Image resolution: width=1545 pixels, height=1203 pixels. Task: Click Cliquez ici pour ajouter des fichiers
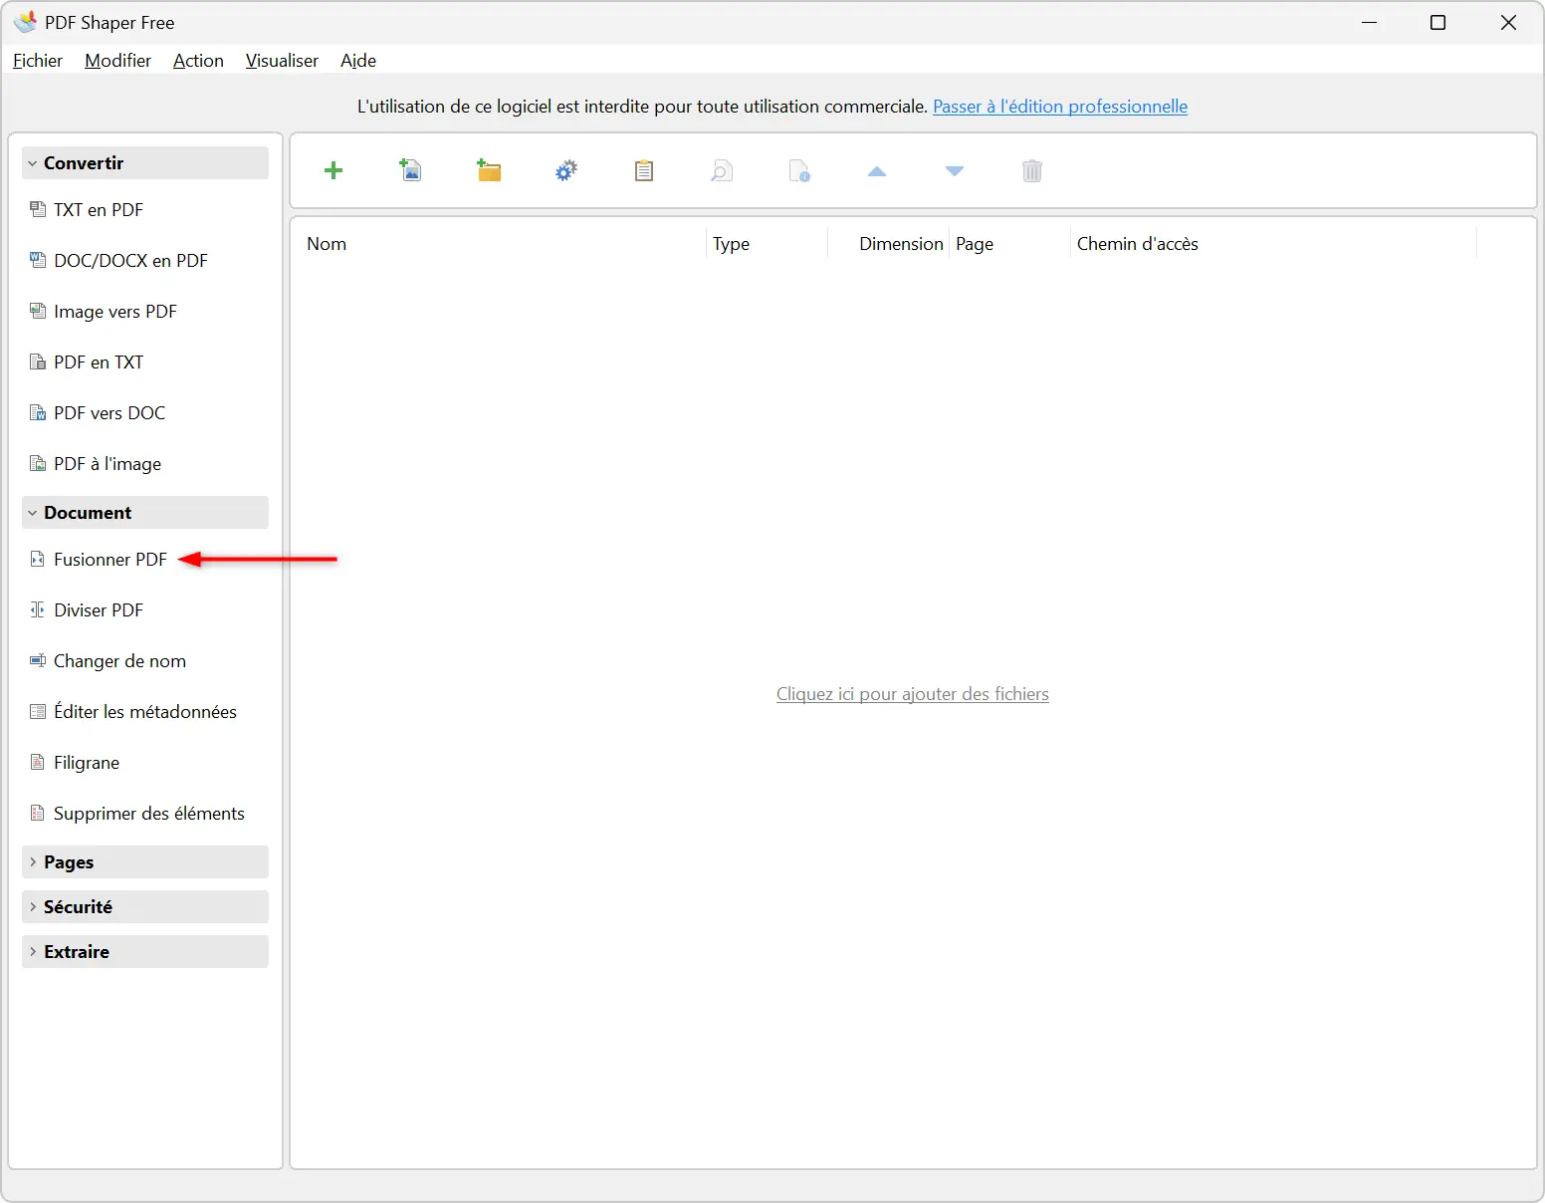(x=913, y=694)
